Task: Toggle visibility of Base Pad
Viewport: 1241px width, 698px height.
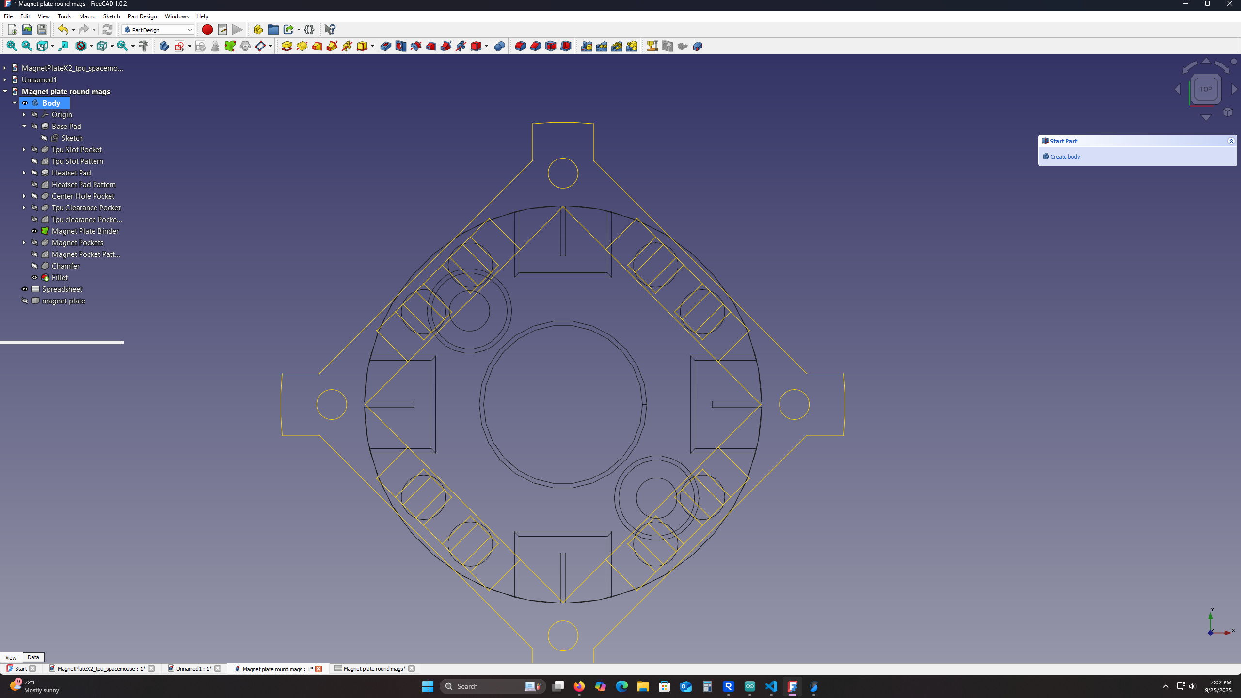Action: (34, 126)
